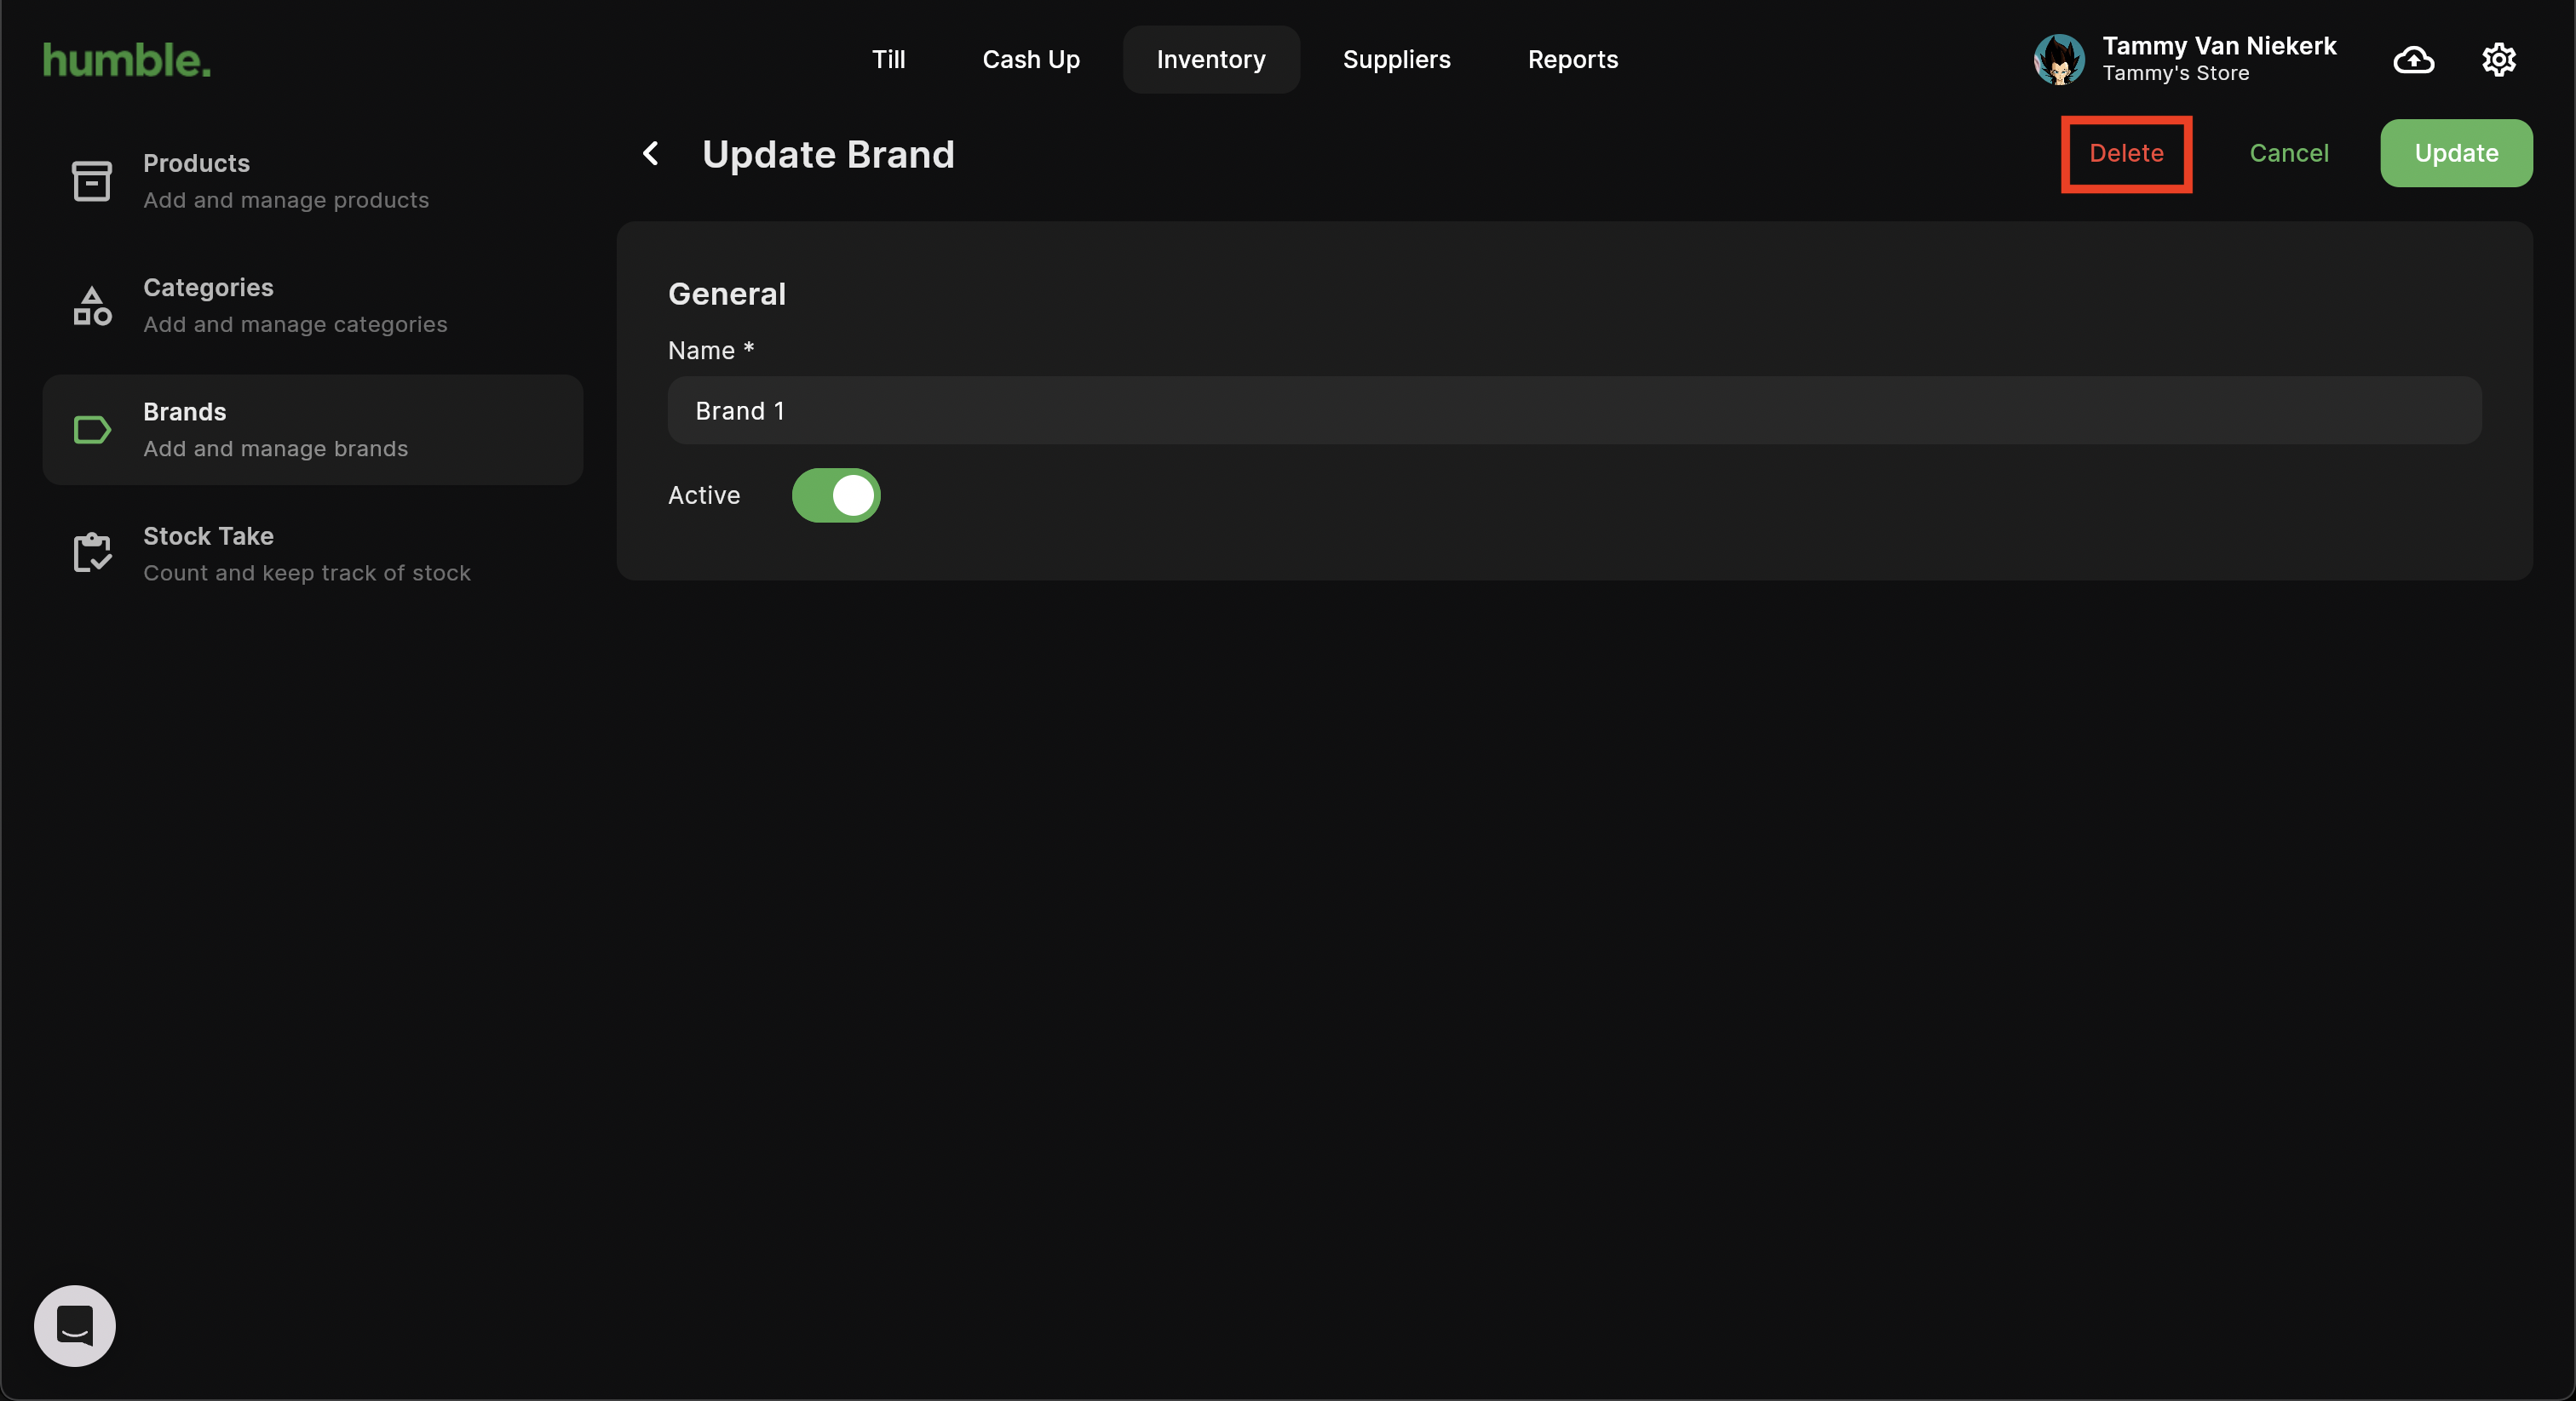The height and width of the screenshot is (1401, 2576).
Task: Click the Brands tag icon
Action: (x=92, y=430)
